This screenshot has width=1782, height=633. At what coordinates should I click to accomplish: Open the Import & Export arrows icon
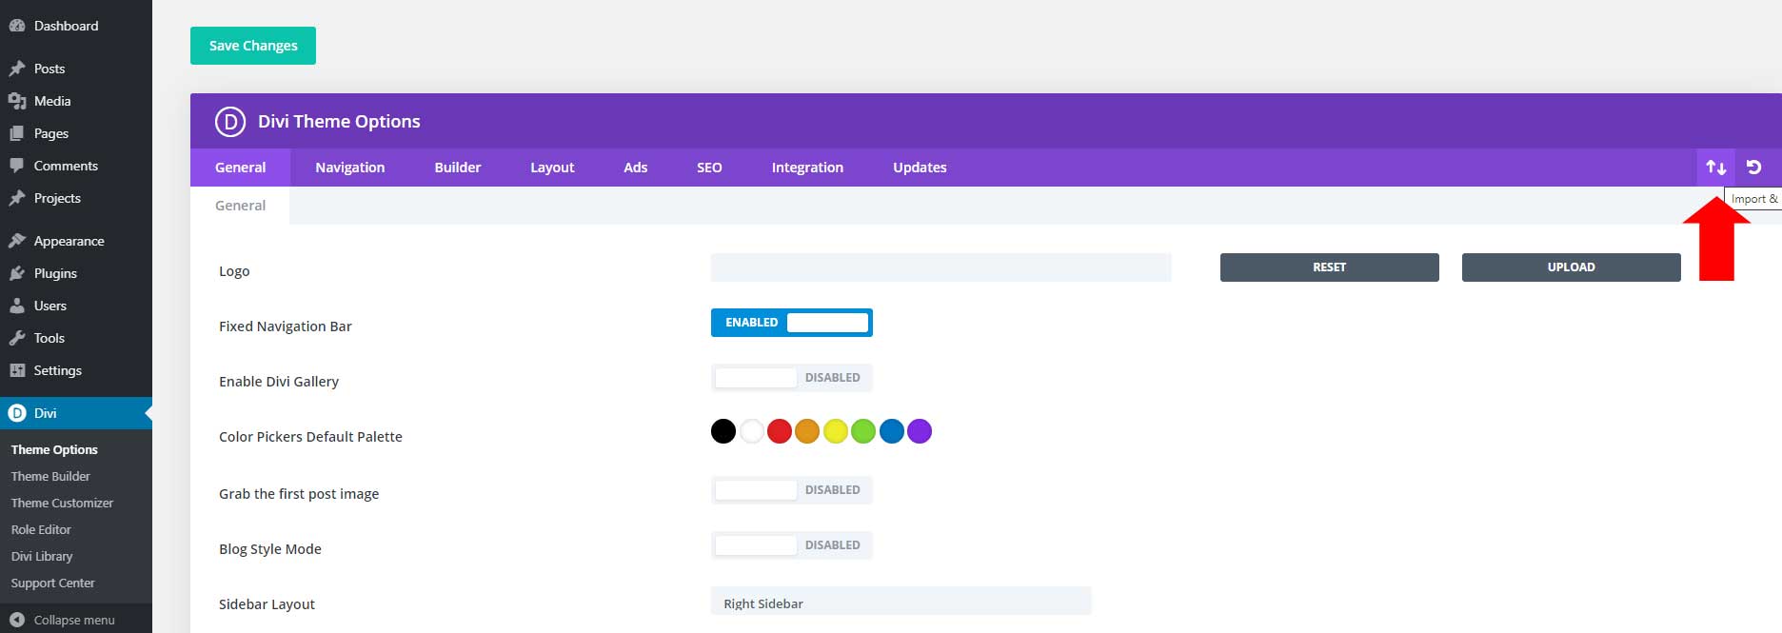click(1716, 168)
